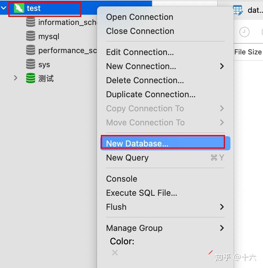Click the clock history icon below the tab

tap(244, 32)
